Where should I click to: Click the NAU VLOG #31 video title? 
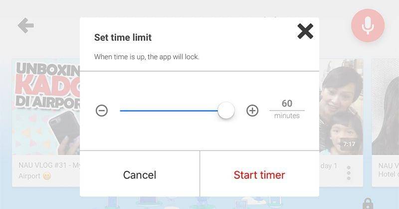[x=48, y=165]
